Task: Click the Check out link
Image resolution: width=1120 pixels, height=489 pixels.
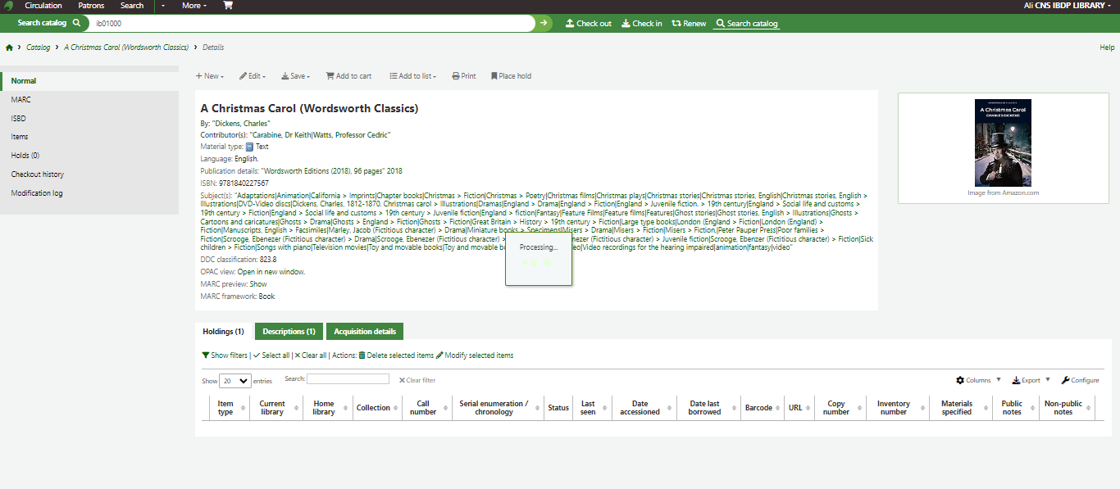Action: pyautogui.click(x=589, y=23)
